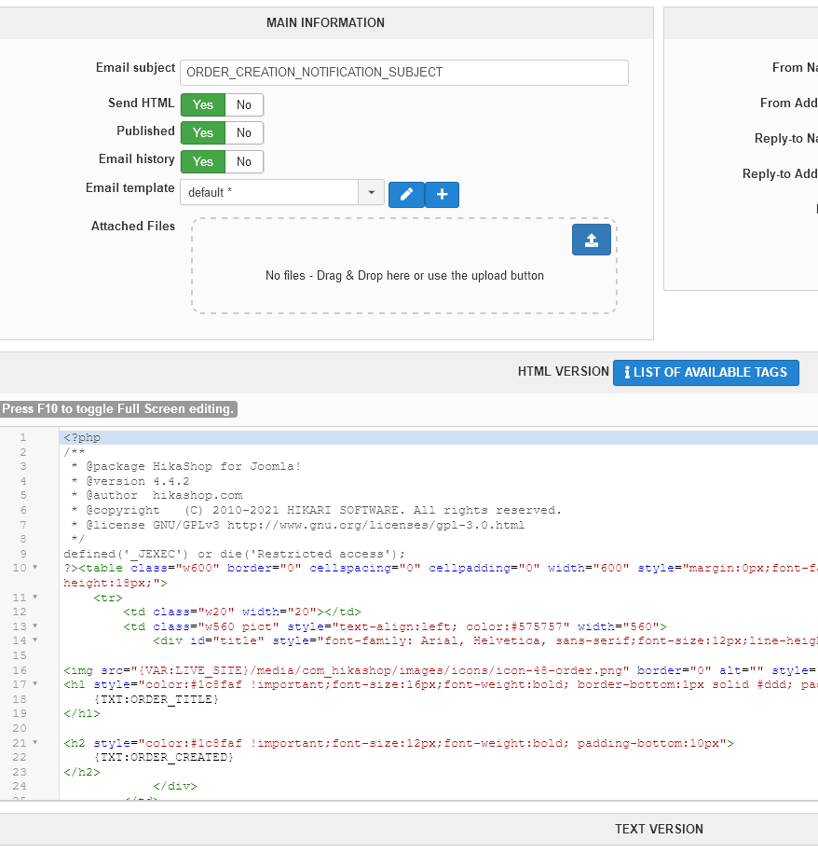Fold the h1 block at line 17
The height and width of the screenshot is (853, 818).
pos(35,685)
